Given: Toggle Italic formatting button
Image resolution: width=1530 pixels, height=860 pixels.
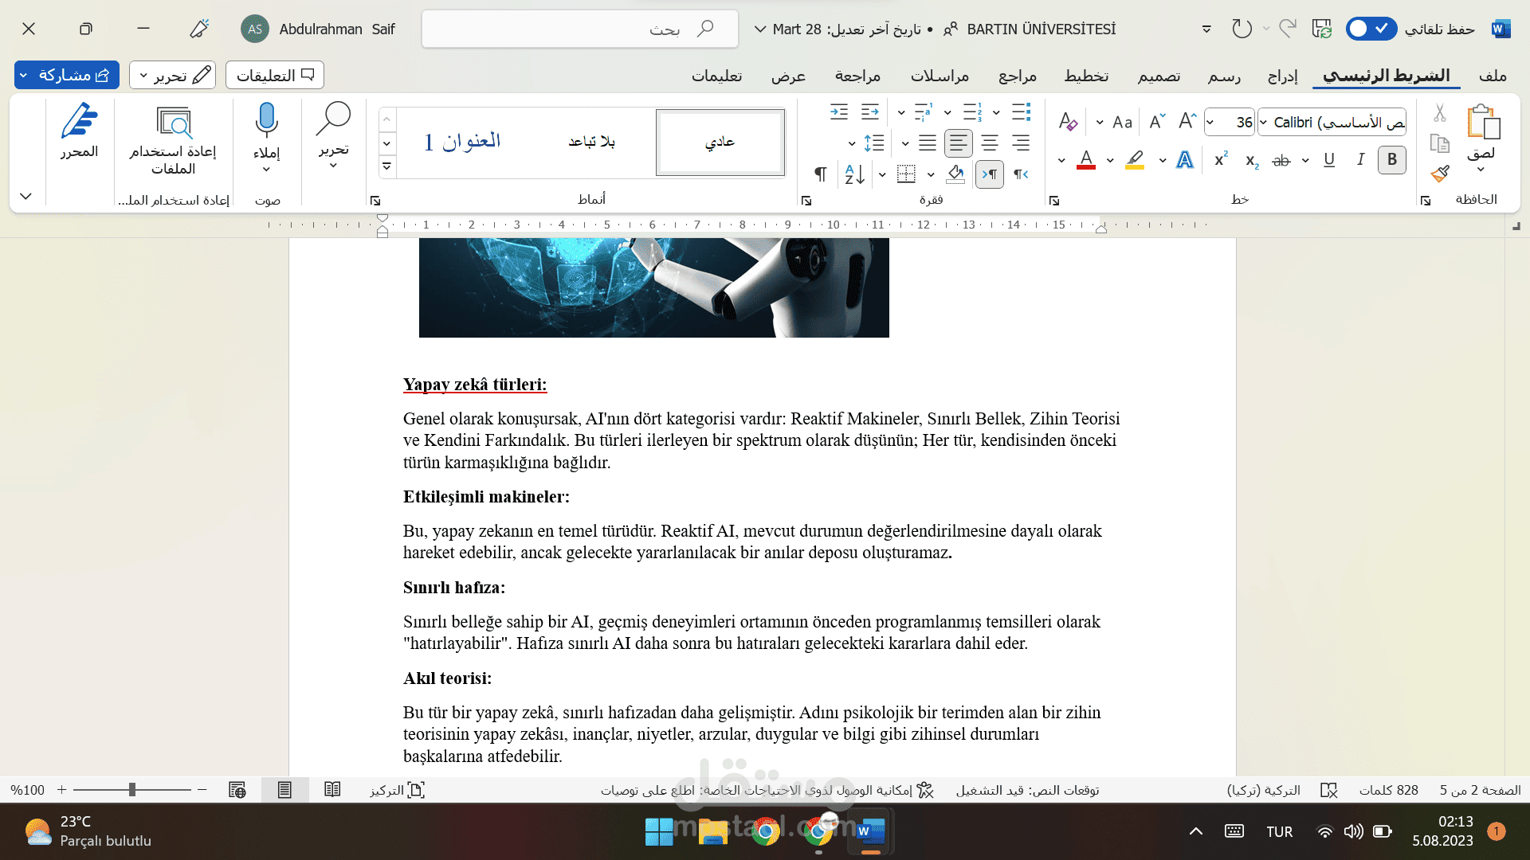Looking at the screenshot, I should [1360, 159].
